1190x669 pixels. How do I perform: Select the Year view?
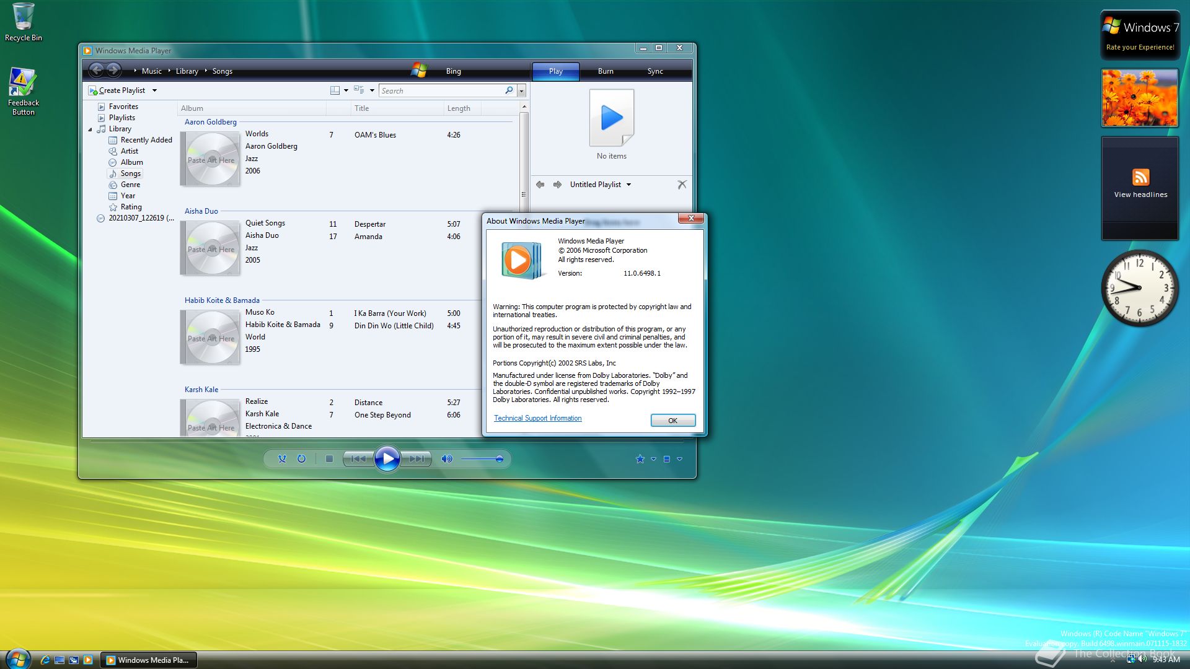(x=128, y=196)
